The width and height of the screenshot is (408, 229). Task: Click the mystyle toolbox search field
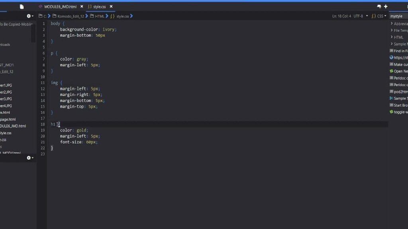[398, 16]
